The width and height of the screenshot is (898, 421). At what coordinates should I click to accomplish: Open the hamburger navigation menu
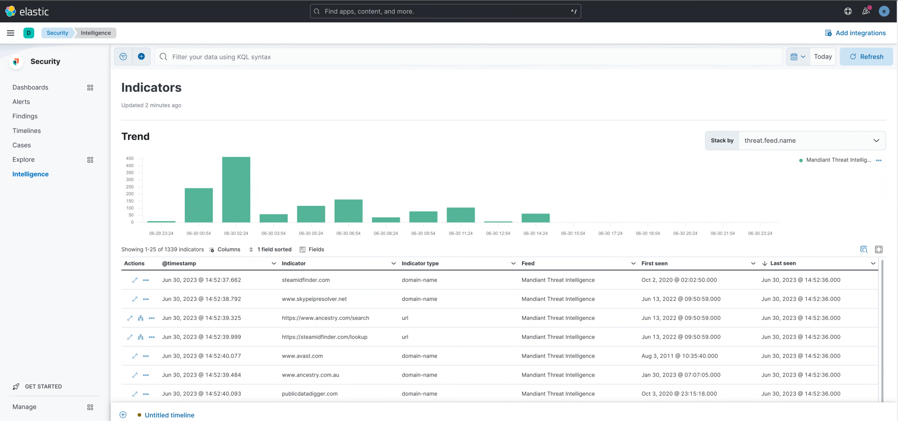click(10, 33)
